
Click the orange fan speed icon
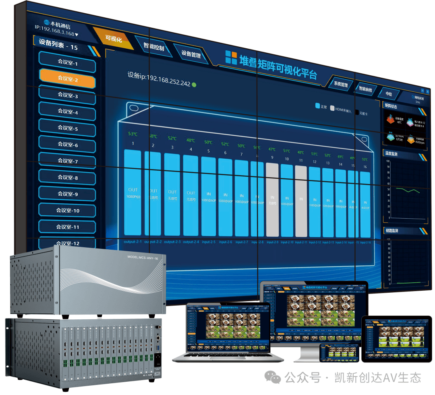point(410,140)
